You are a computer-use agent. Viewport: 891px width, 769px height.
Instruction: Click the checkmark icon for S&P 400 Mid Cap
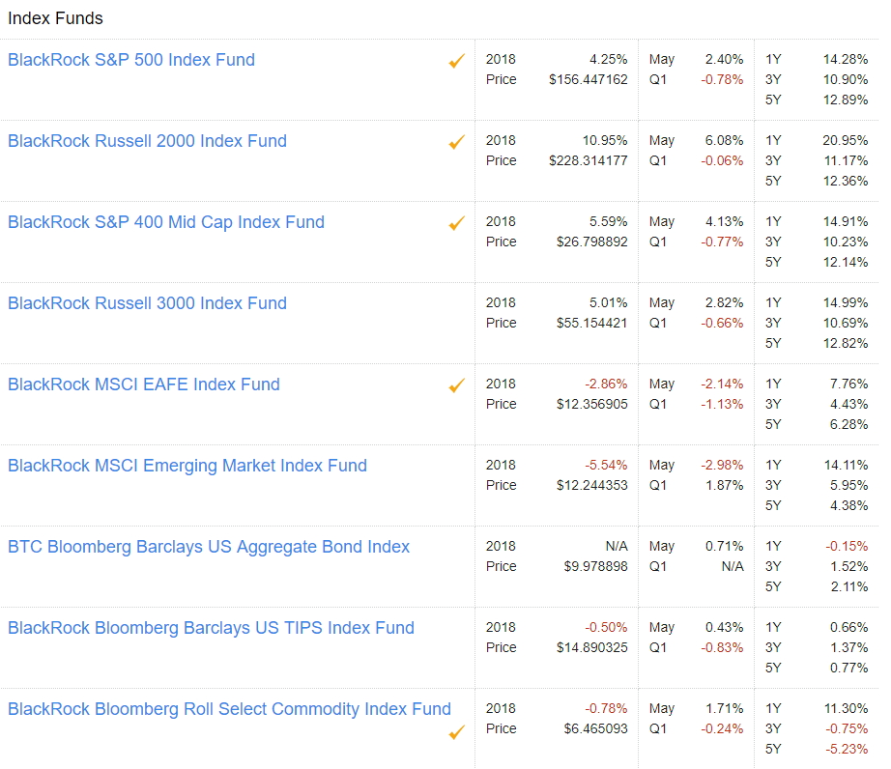click(457, 223)
